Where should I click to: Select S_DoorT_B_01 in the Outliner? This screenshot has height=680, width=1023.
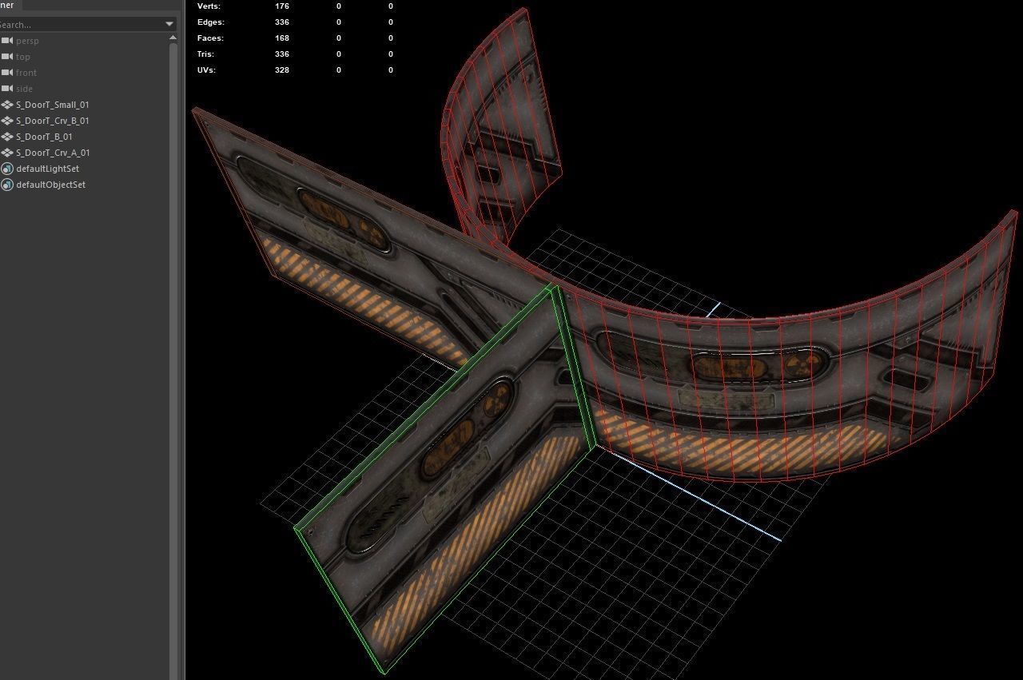click(44, 136)
